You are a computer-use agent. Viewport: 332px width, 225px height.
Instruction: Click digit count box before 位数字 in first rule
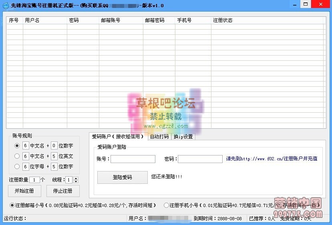point(54,145)
